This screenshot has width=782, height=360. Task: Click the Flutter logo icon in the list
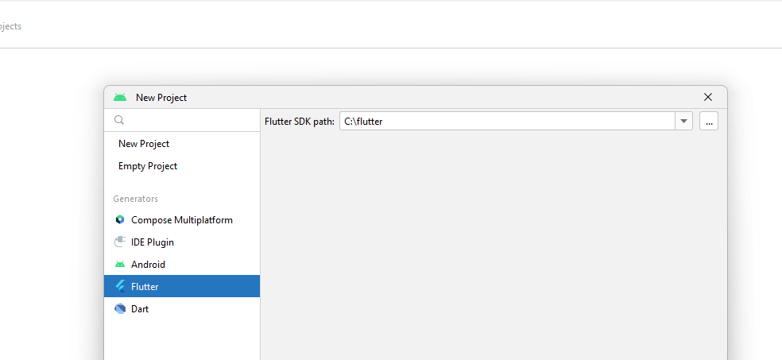tap(120, 287)
